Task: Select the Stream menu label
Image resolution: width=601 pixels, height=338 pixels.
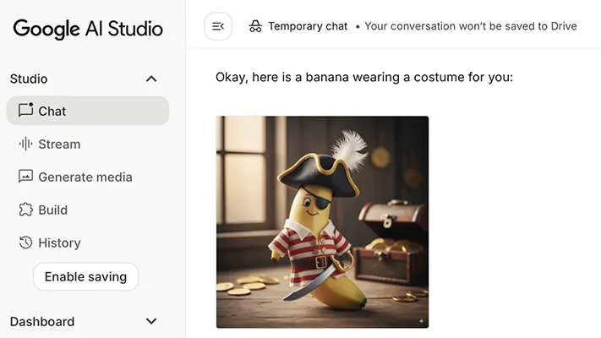Action: pos(59,144)
